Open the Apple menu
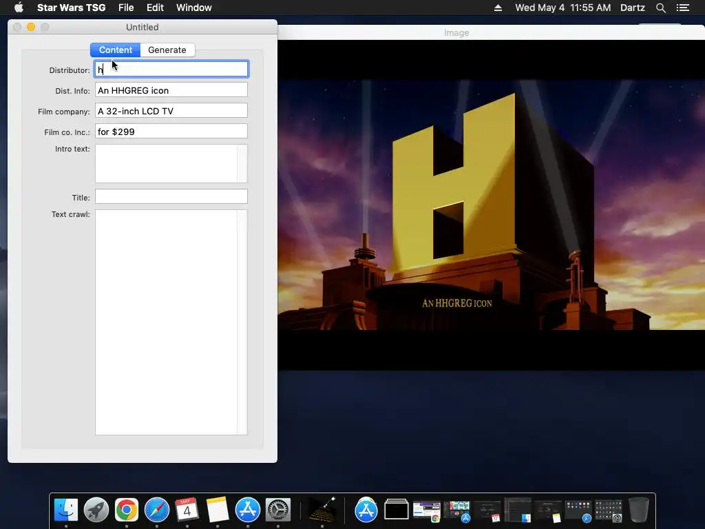The height and width of the screenshot is (529, 705). 19,7
